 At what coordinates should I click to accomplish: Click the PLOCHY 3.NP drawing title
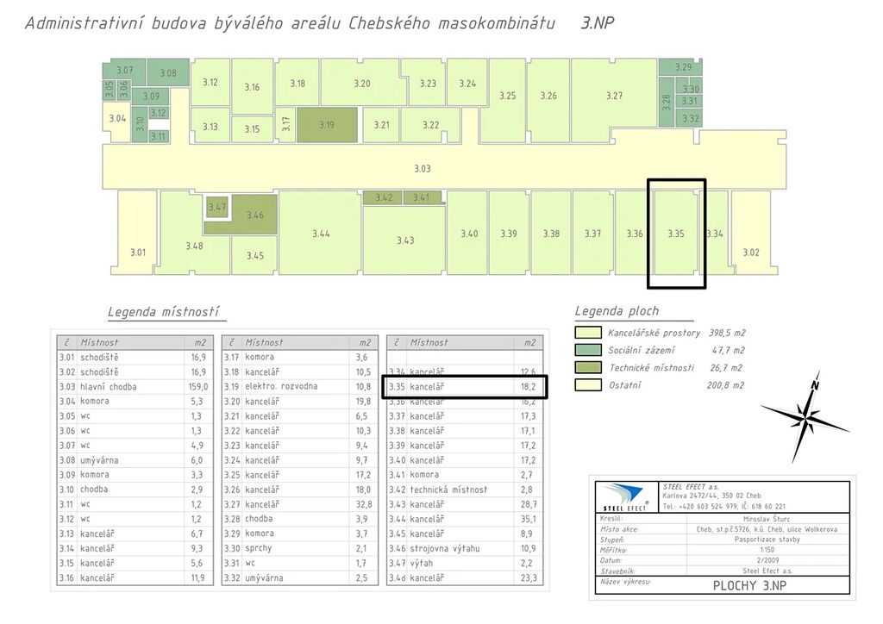(x=749, y=585)
